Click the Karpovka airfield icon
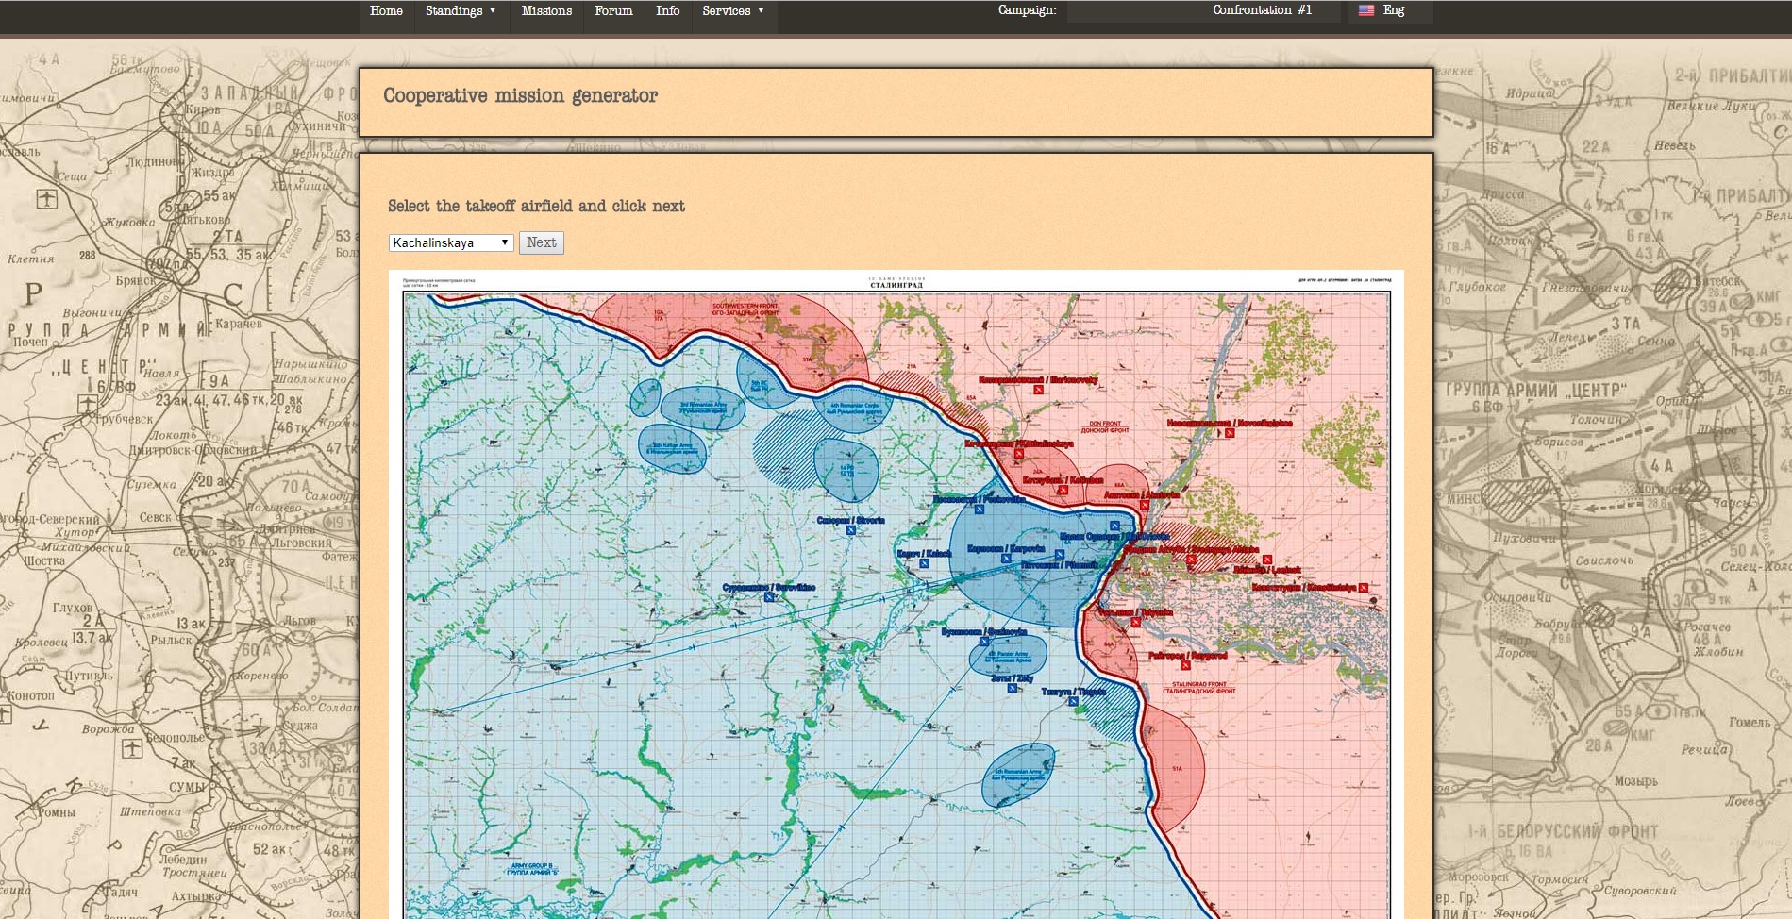Image resolution: width=1792 pixels, height=919 pixels. [x=1006, y=559]
